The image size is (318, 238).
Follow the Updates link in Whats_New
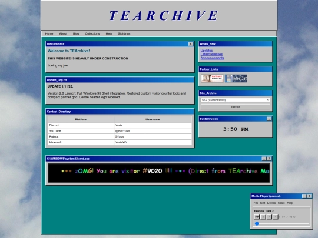(x=207, y=51)
